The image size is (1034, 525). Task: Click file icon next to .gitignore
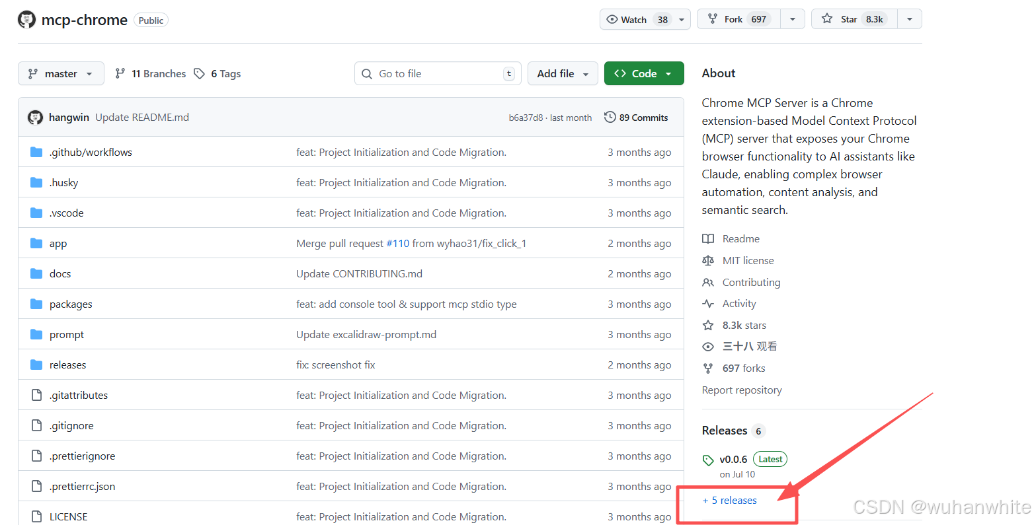coord(36,425)
